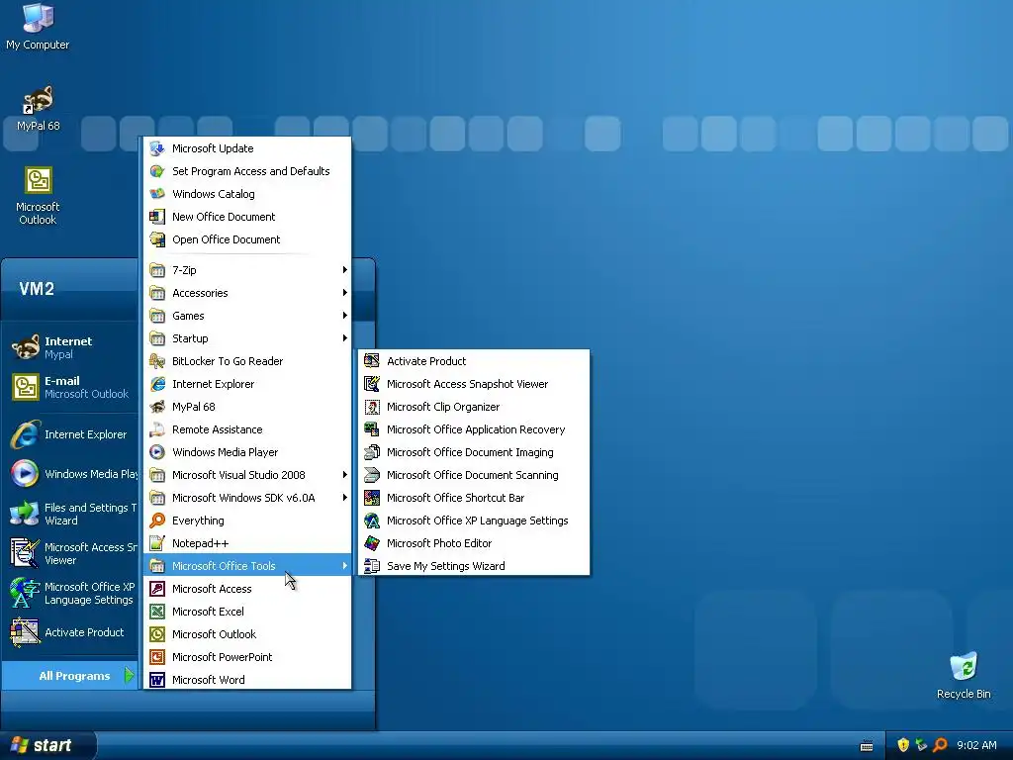
Task: Open Microsoft Access Snapshot Viewer in left pane
Action: pos(70,553)
